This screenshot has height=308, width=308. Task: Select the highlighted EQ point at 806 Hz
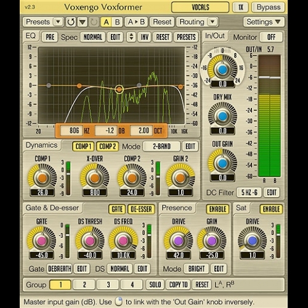[119, 89]
